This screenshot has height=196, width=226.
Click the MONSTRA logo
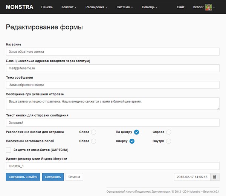[x=20, y=7]
